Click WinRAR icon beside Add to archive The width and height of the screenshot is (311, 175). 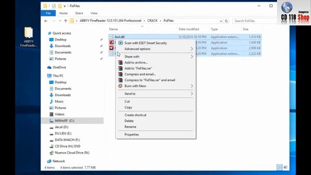pyautogui.click(x=121, y=62)
